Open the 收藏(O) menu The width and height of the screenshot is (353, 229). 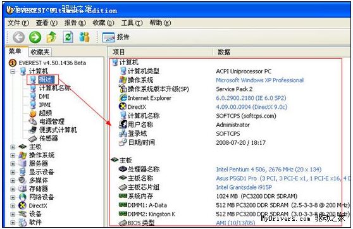tap(104, 23)
